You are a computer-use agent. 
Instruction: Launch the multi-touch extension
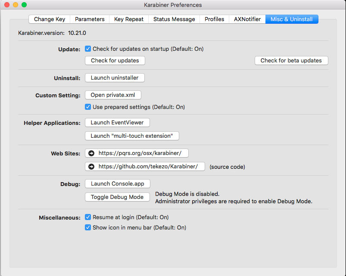click(132, 136)
